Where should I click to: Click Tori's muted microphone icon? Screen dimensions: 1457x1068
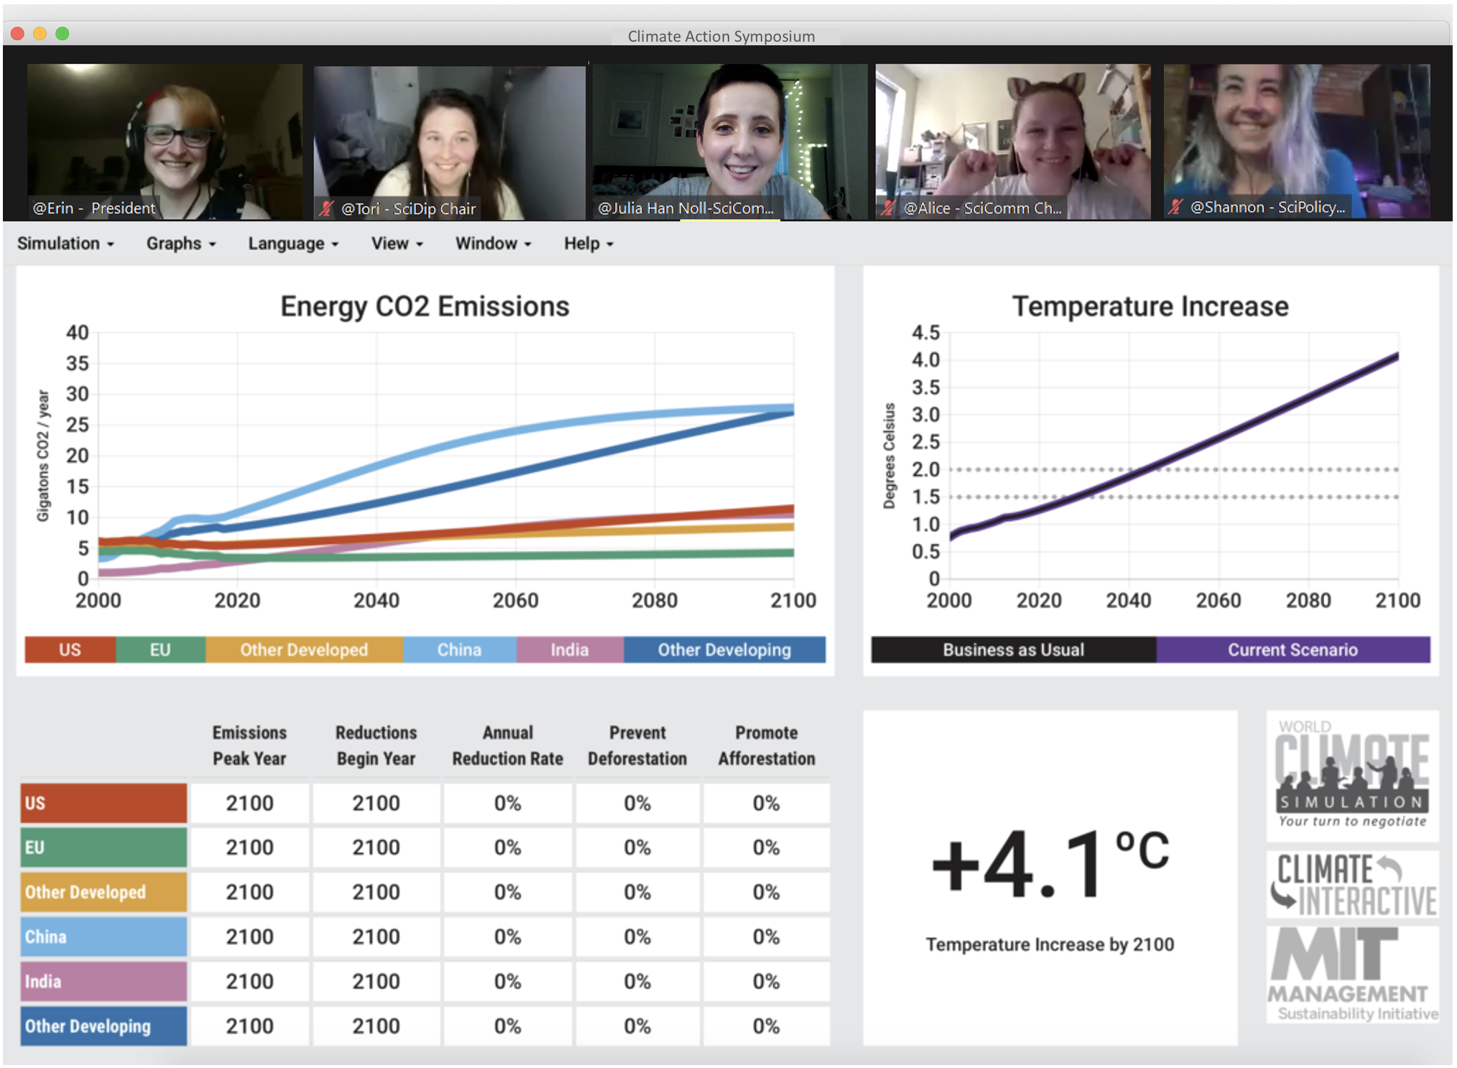click(x=327, y=208)
